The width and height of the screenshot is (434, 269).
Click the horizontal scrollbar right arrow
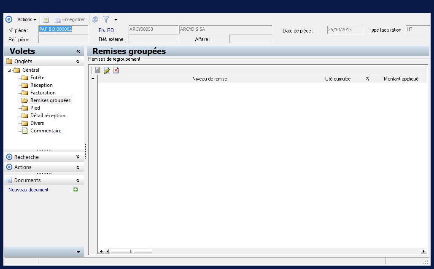click(x=423, y=251)
